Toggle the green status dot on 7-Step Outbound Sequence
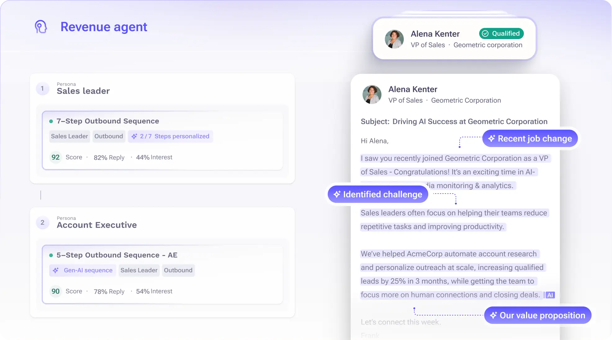This screenshot has height=340, width=612. pos(51,121)
